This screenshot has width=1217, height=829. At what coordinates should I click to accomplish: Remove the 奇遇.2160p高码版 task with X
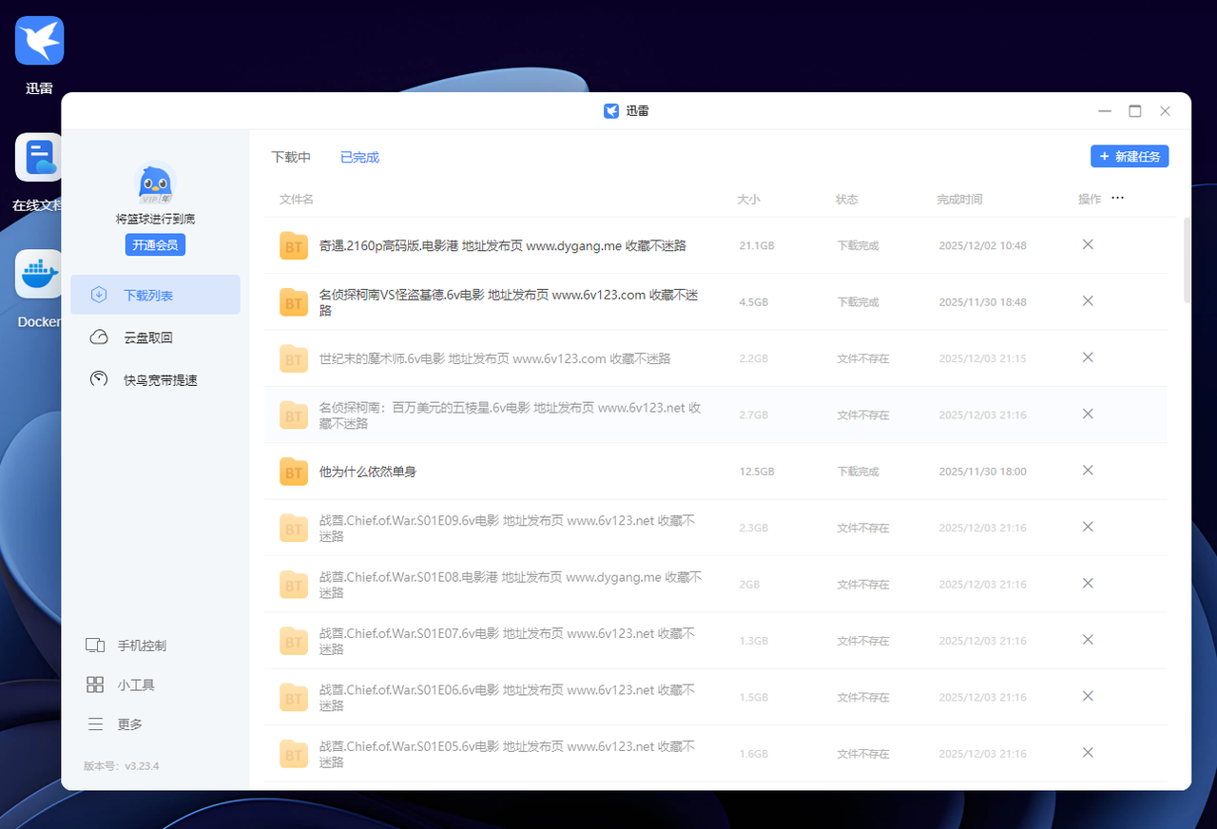point(1089,244)
